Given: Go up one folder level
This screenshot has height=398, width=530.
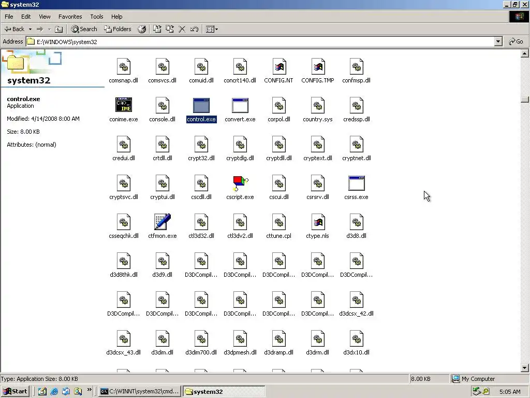Looking at the screenshot, I should tap(59, 29).
